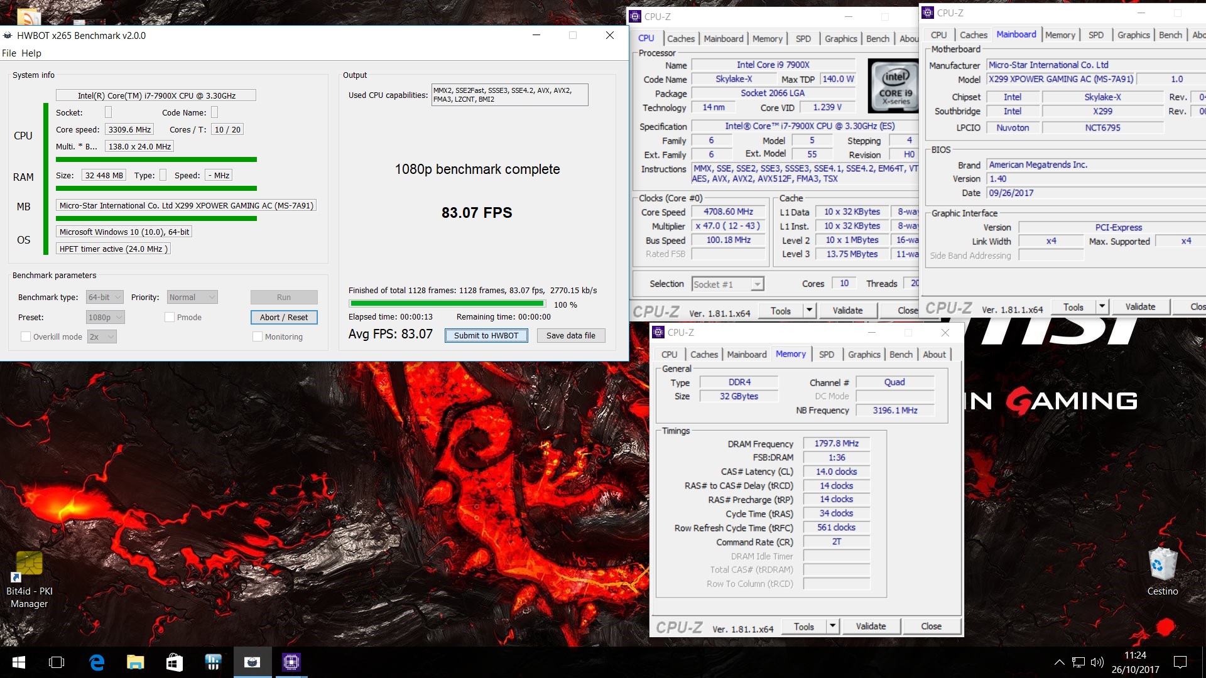Enable the Pmode checkbox
Screen dimensions: 1206x678
pos(169,317)
